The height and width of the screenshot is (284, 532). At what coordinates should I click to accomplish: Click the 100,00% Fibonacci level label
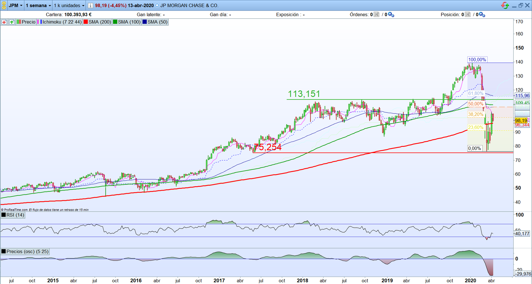tap(477, 60)
